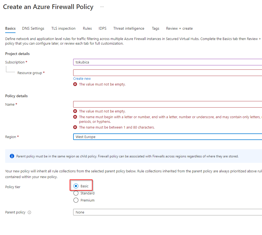Expand the Parent policy dropdown
The image size is (262, 235).
tap(167, 212)
